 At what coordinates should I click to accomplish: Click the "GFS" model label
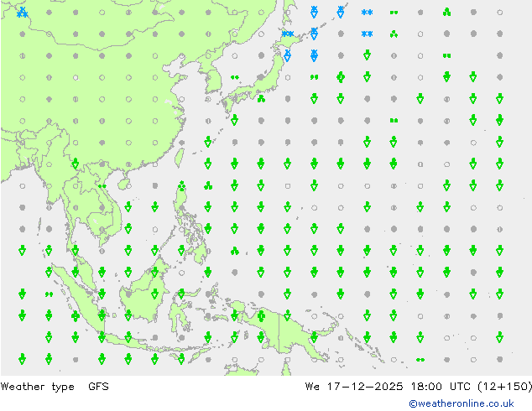pyautogui.click(x=98, y=386)
